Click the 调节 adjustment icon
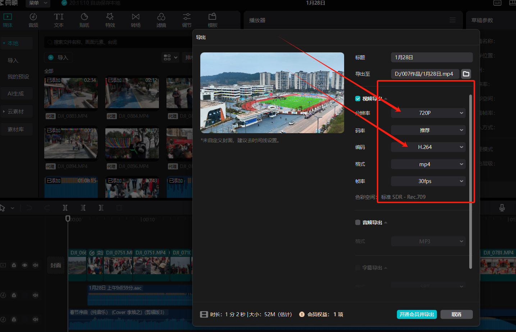This screenshot has width=516, height=332. pyautogui.click(x=187, y=17)
